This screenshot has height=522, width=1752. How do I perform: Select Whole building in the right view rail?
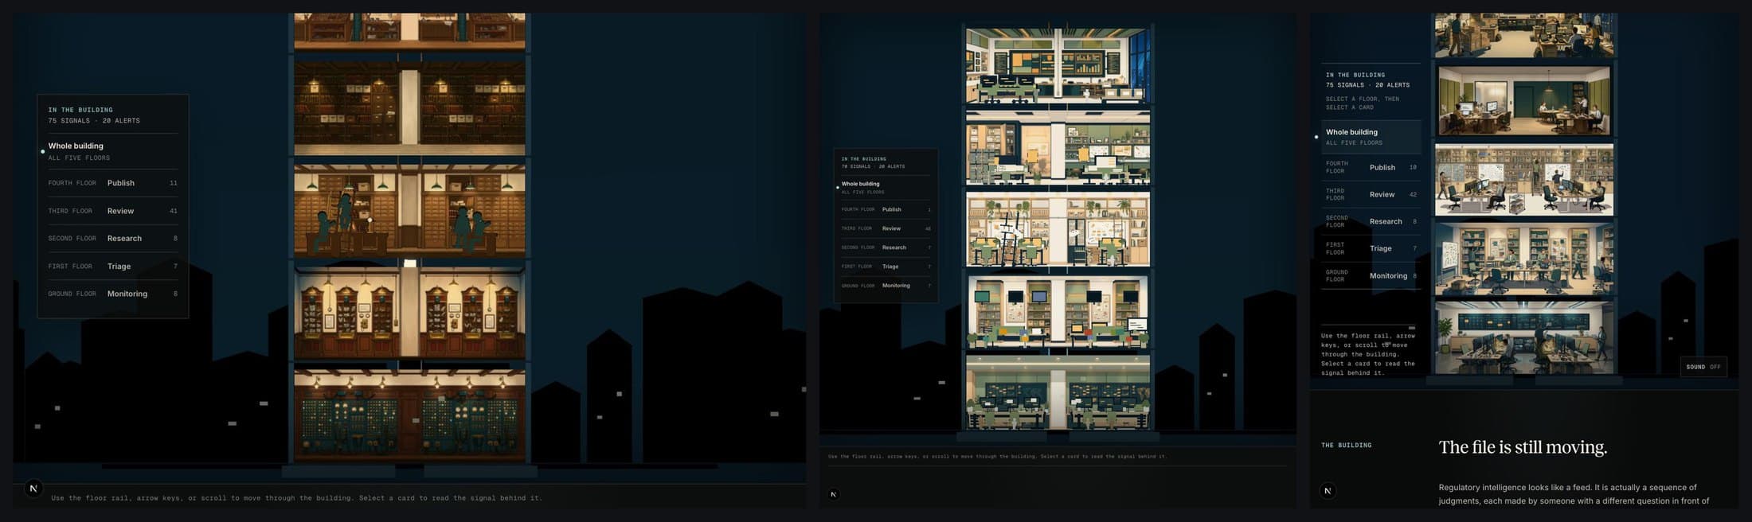1371,137
